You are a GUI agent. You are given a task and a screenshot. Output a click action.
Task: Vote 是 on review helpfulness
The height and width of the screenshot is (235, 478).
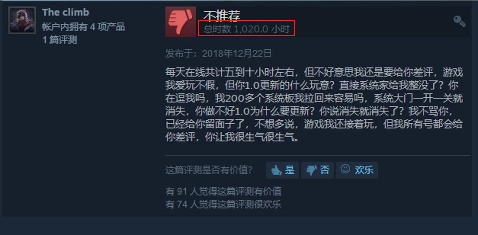282,170
